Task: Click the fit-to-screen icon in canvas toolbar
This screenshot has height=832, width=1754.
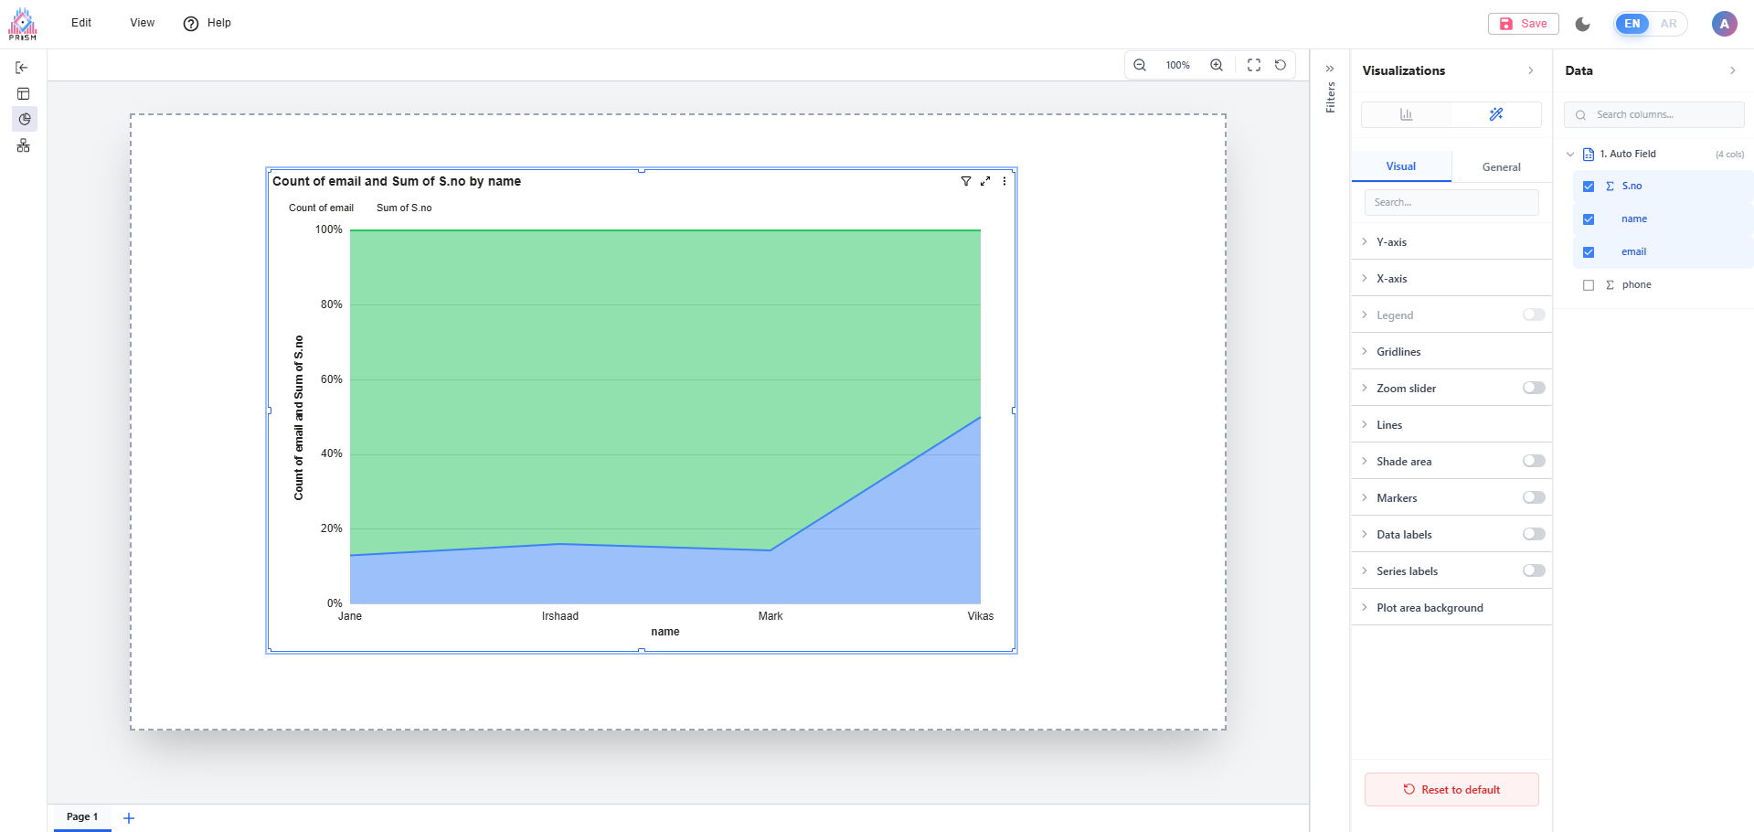Action: pyautogui.click(x=1254, y=65)
